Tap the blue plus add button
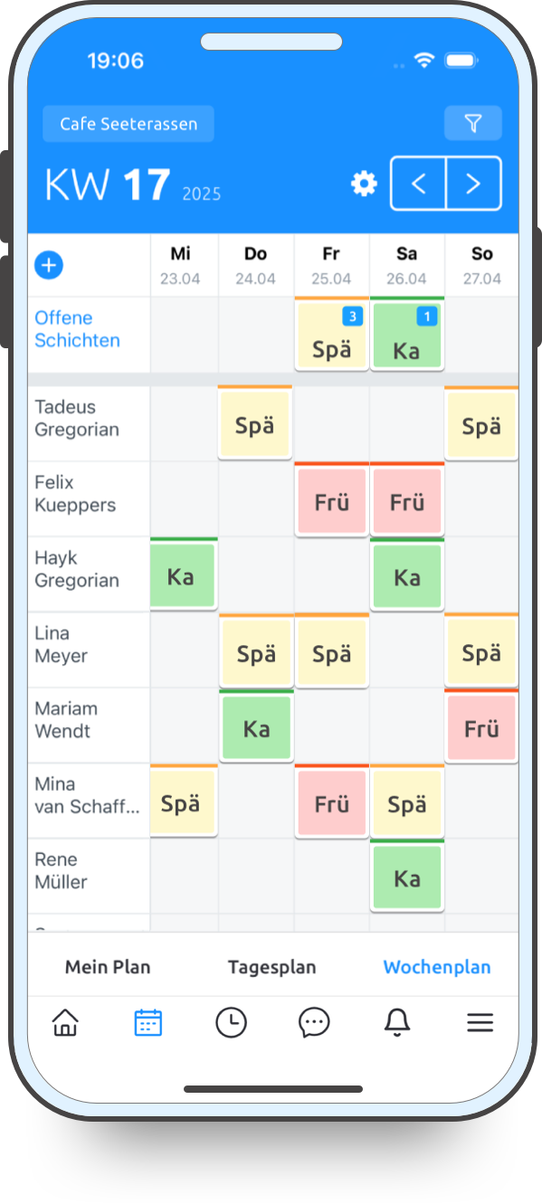 pos(49,265)
